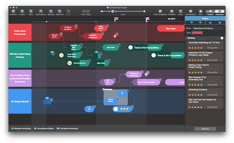Screen dimensions: 234x143
Task: Click the Print toolbar icon
Action: click(200, 11)
